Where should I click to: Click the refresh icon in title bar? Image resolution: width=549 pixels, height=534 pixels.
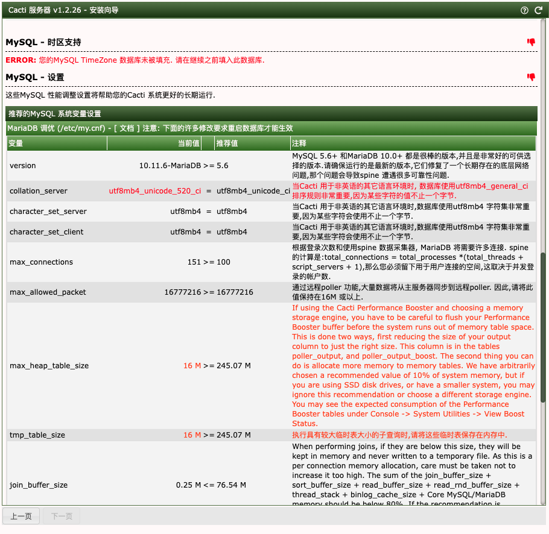539,10
